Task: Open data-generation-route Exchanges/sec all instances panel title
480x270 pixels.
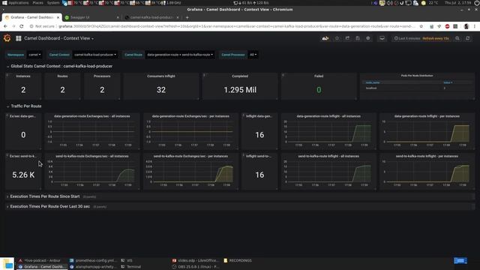Action: click(91, 116)
